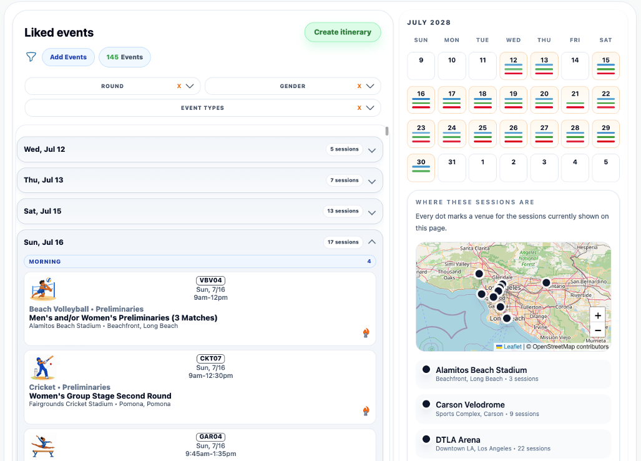Image resolution: width=641 pixels, height=461 pixels.
Task: Click the Beach Volleyball • Preliminaries label
Action: click(x=86, y=309)
